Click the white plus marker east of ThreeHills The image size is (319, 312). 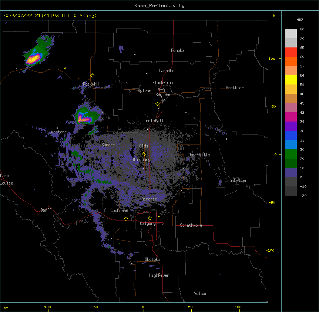226,139
